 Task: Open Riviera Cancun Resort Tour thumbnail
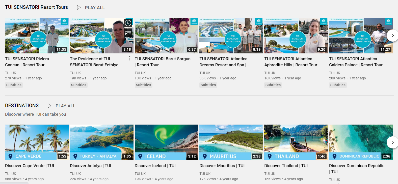37,36
